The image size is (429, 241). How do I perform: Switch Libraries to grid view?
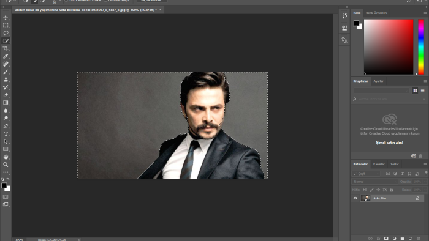[415, 91]
